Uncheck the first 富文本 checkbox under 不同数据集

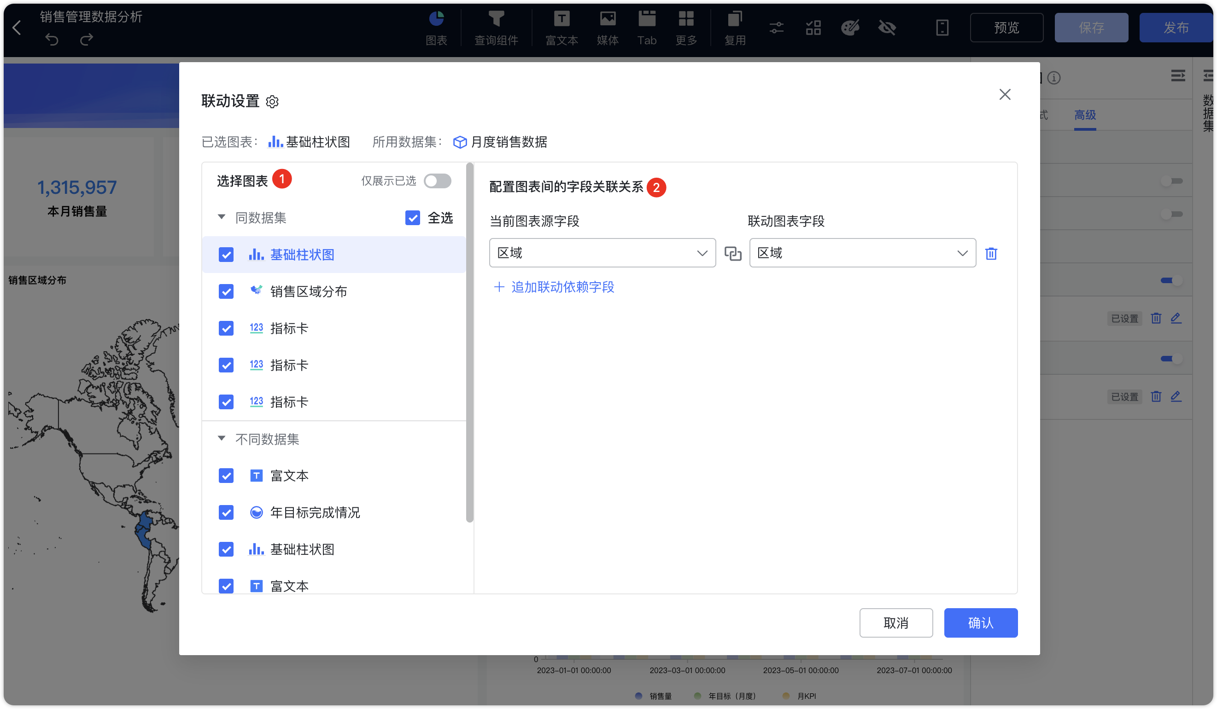tap(226, 476)
